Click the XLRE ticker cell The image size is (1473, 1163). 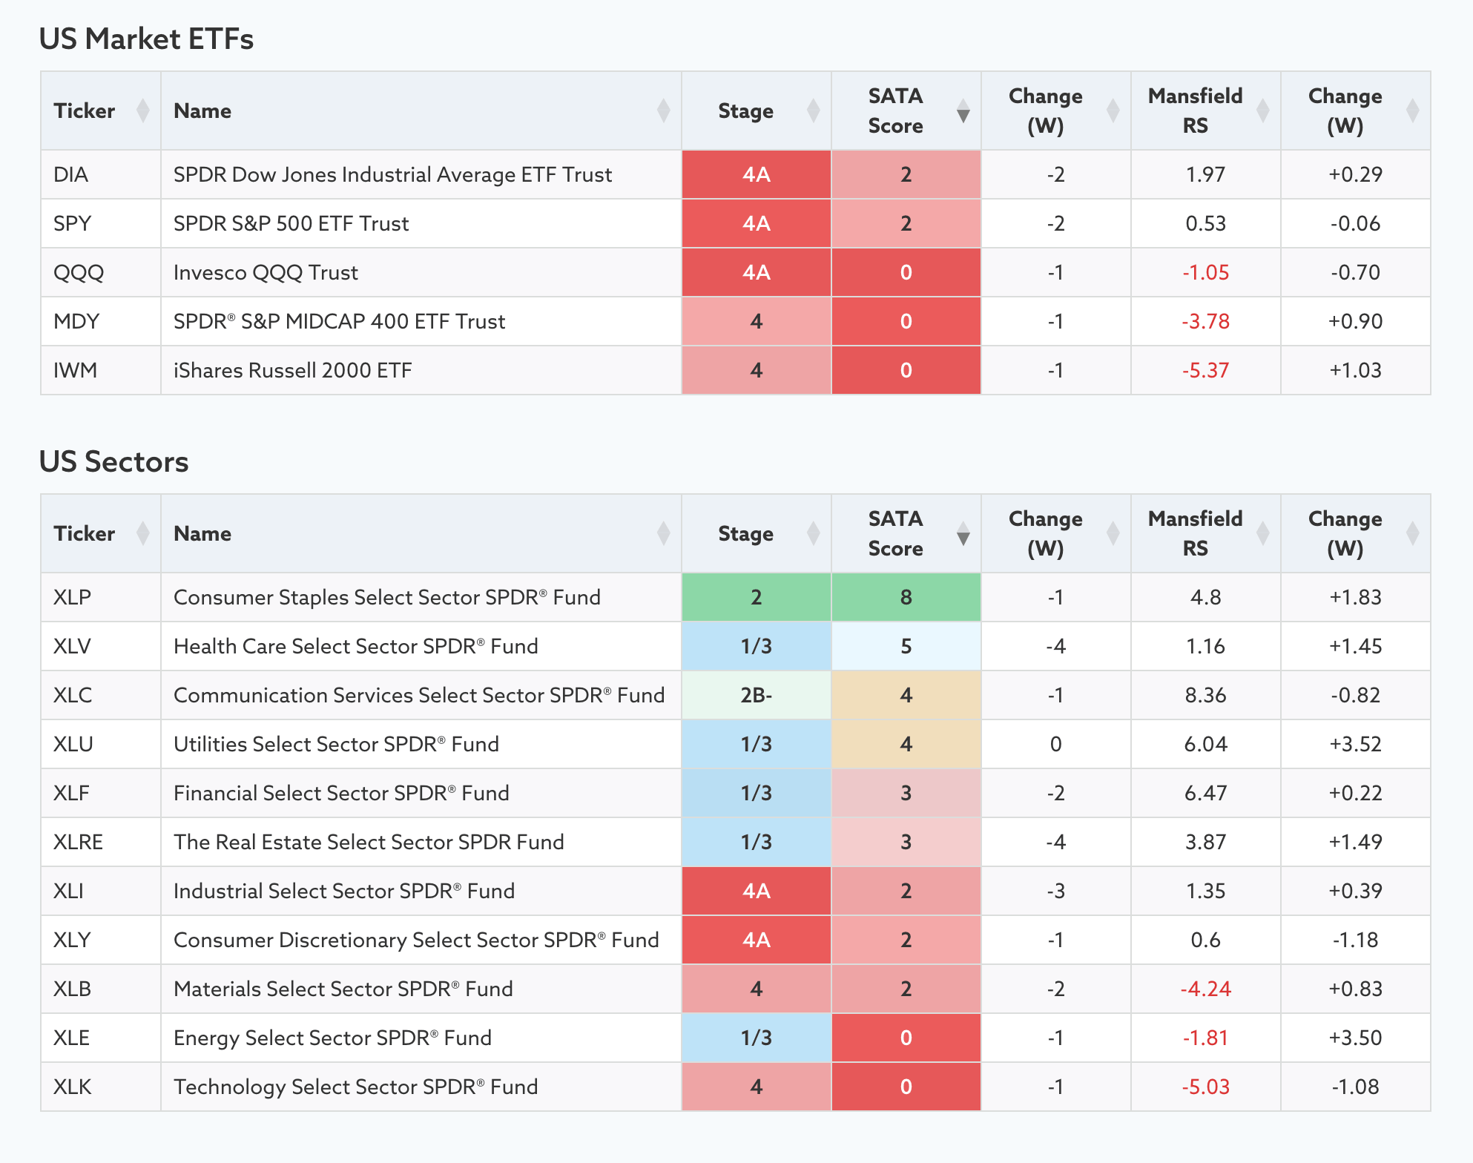(x=101, y=842)
